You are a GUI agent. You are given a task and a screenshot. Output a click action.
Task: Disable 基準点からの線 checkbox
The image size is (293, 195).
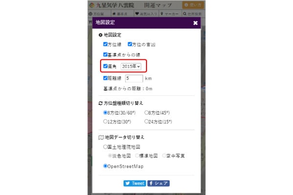click(105, 55)
